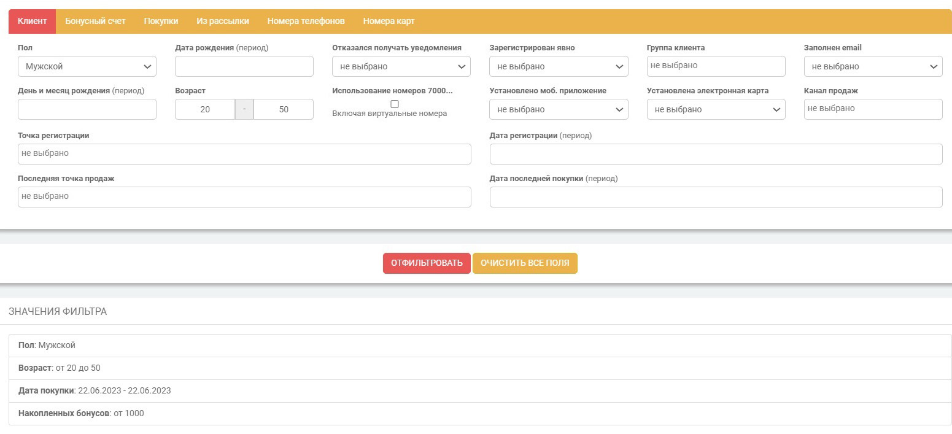
Task: Click the Дата рождения period field
Action: click(244, 66)
